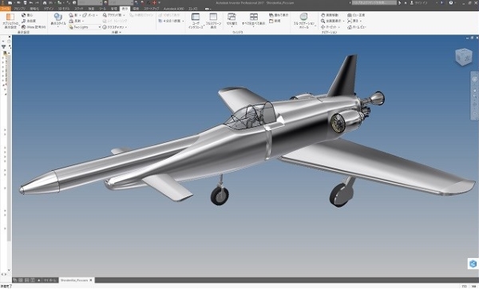The height and width of the screenshot is (289, 479).
Task: Open the Quarter Section view dropdown
Action: (x=172, y=21)
